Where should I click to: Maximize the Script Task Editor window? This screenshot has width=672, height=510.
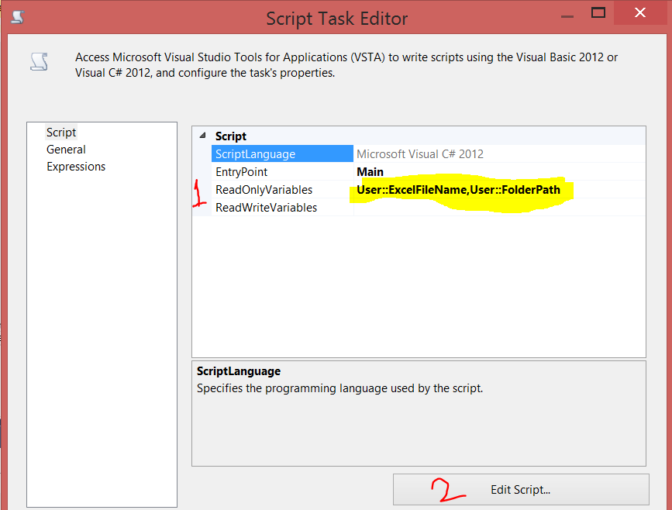[598, 12]
